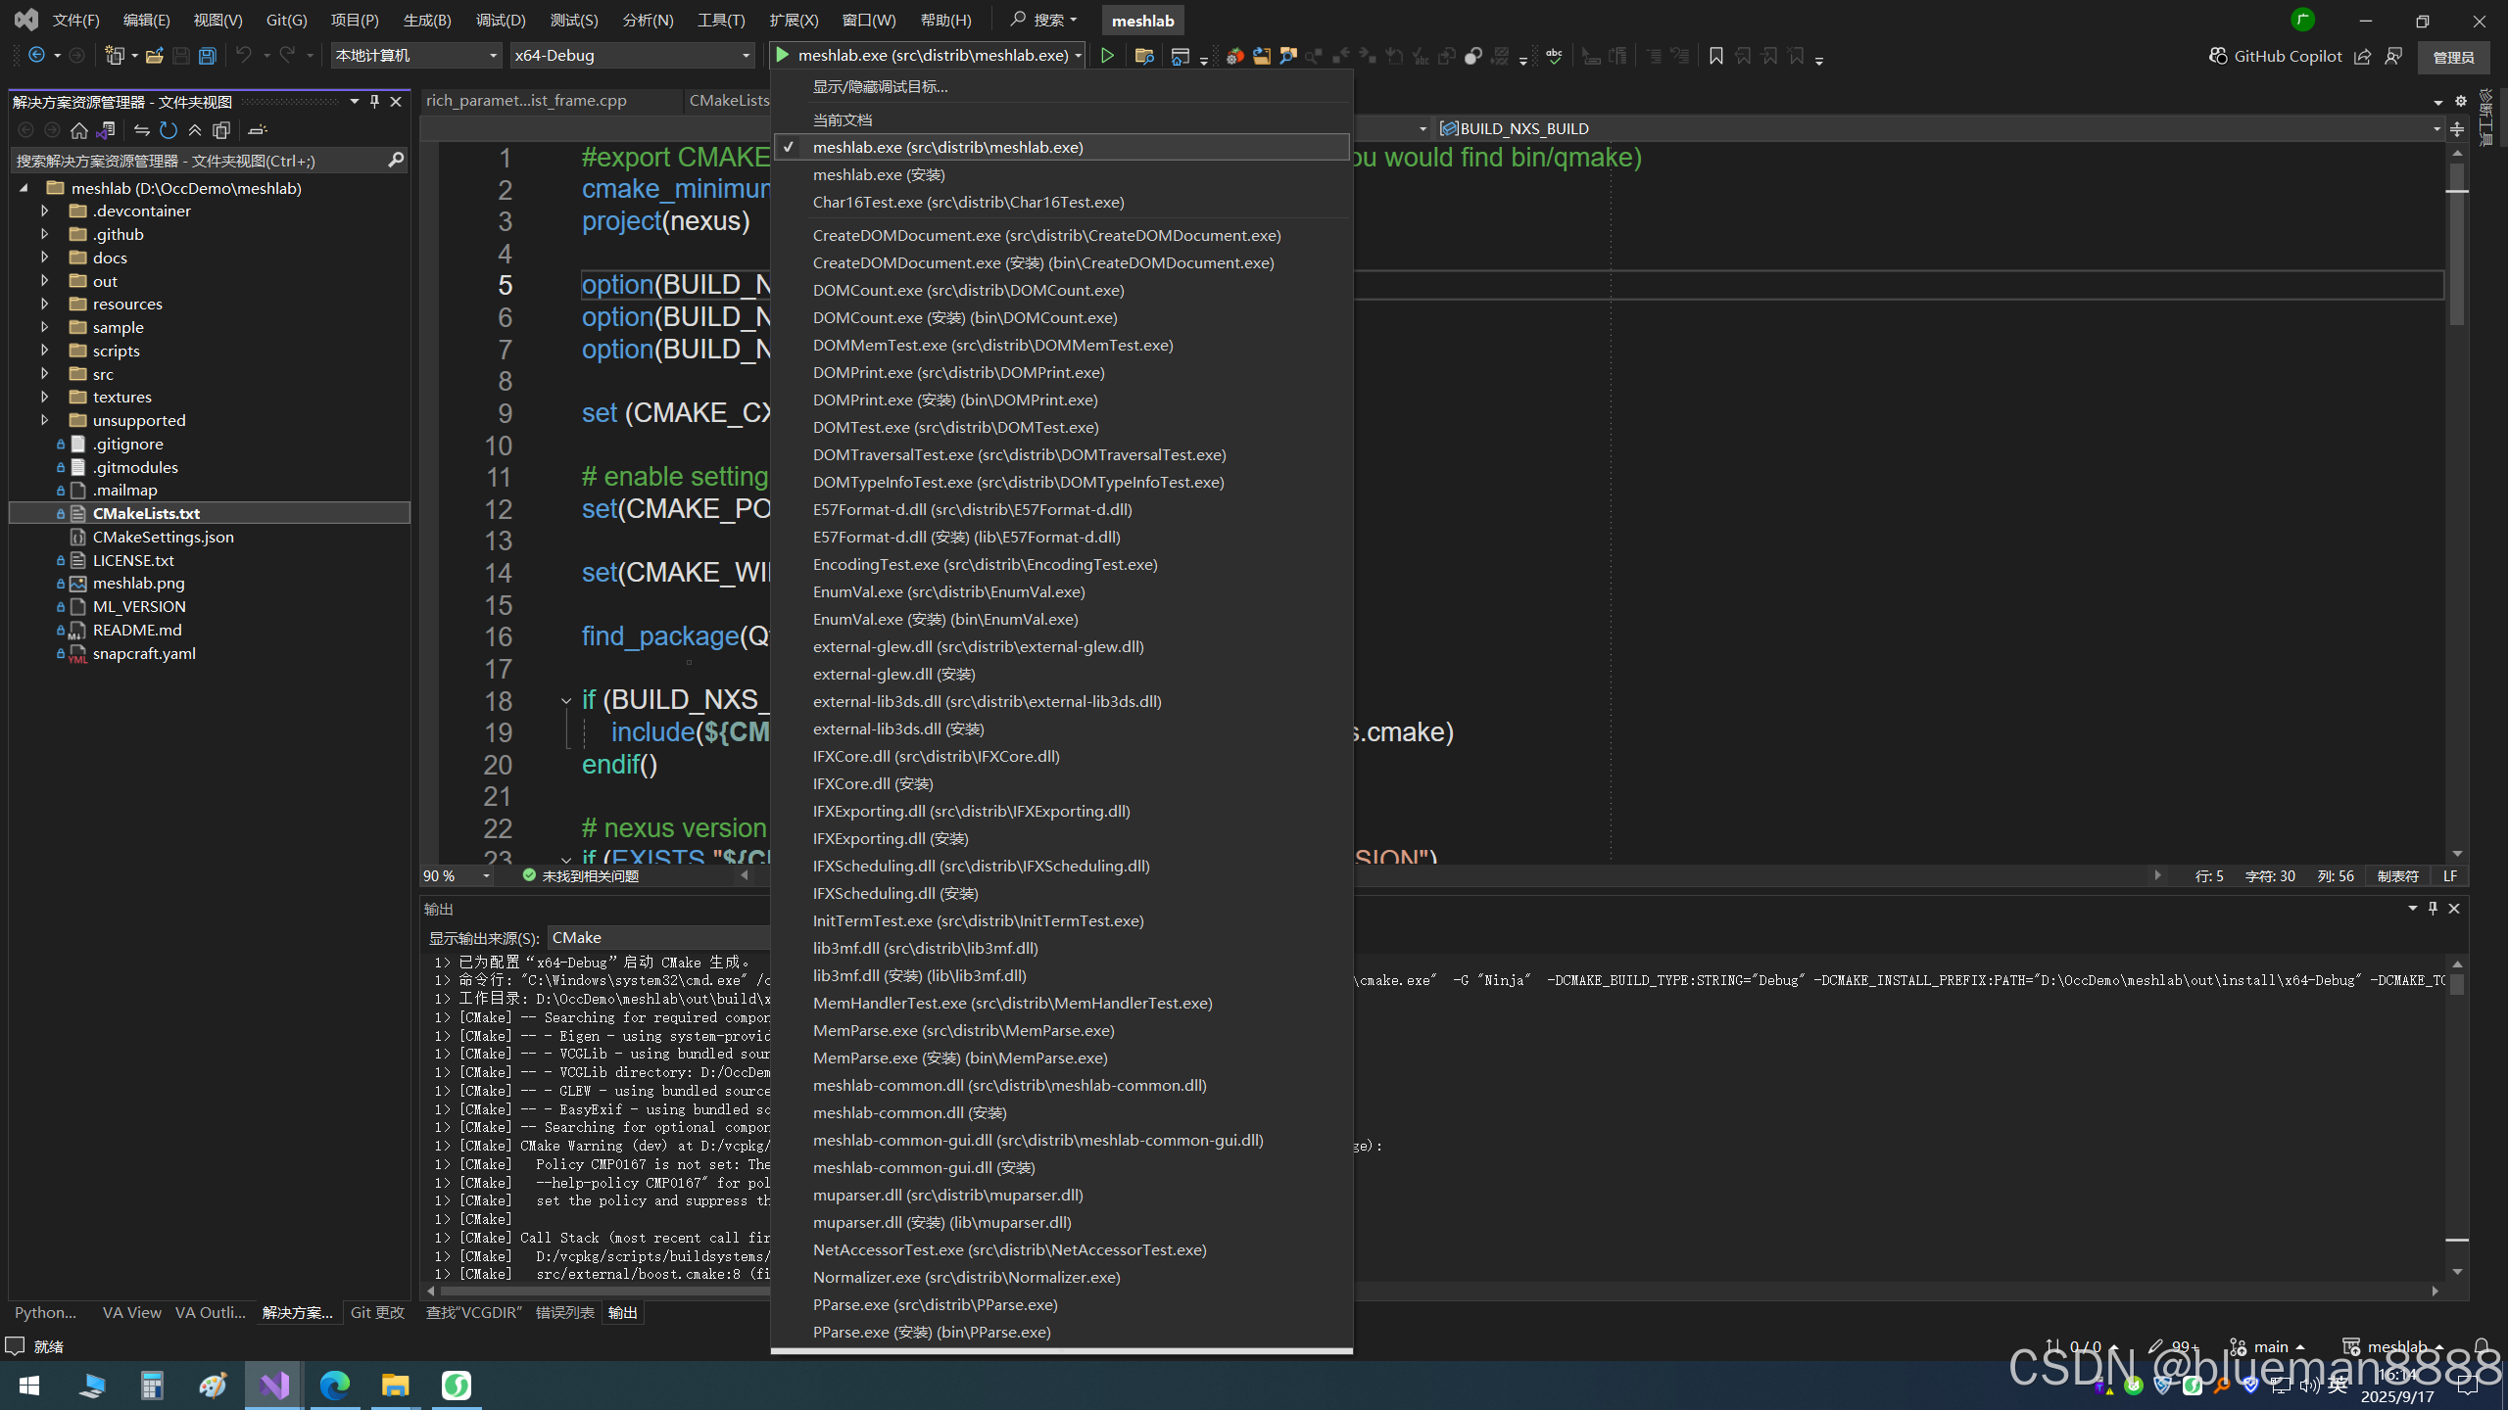Click the show all files icon

point(221,130)
